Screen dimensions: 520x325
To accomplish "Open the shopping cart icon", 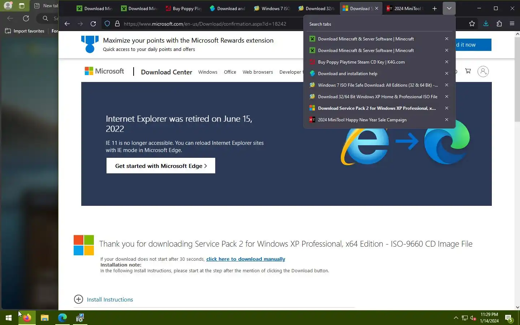I will click(x=468, y=71).
